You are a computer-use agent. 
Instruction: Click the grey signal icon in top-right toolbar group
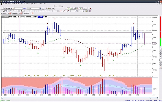coord(74,8)
